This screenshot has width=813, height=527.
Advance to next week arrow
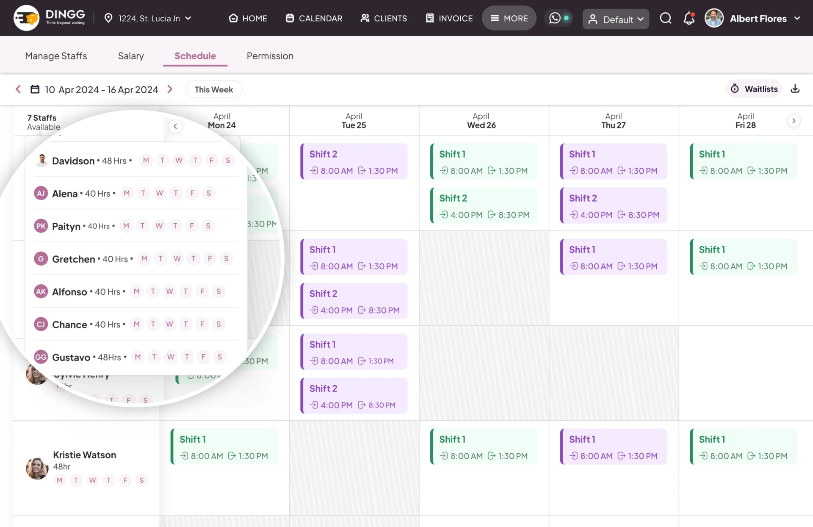click(x=170, y=89)
